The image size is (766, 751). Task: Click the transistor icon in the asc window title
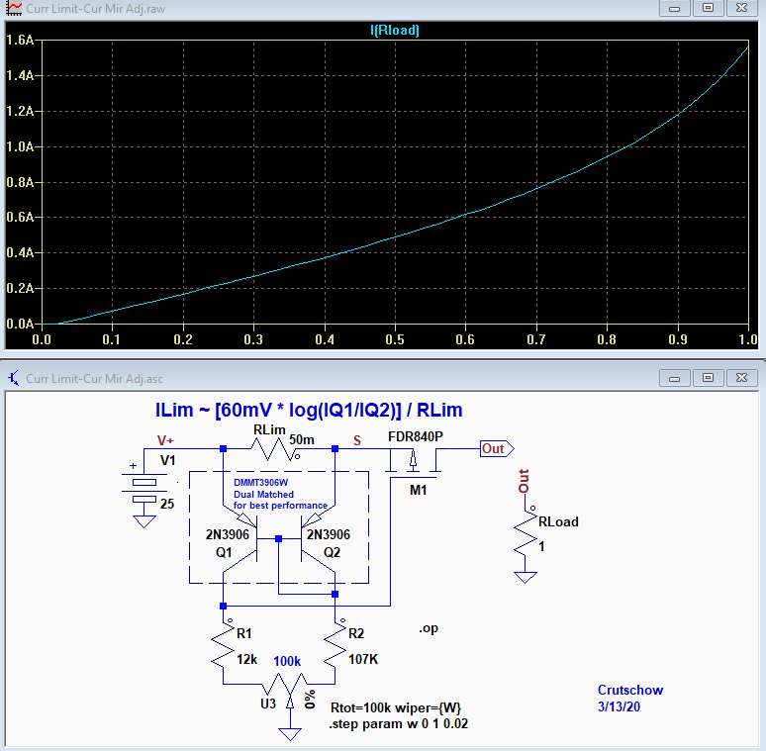[13, 378]
